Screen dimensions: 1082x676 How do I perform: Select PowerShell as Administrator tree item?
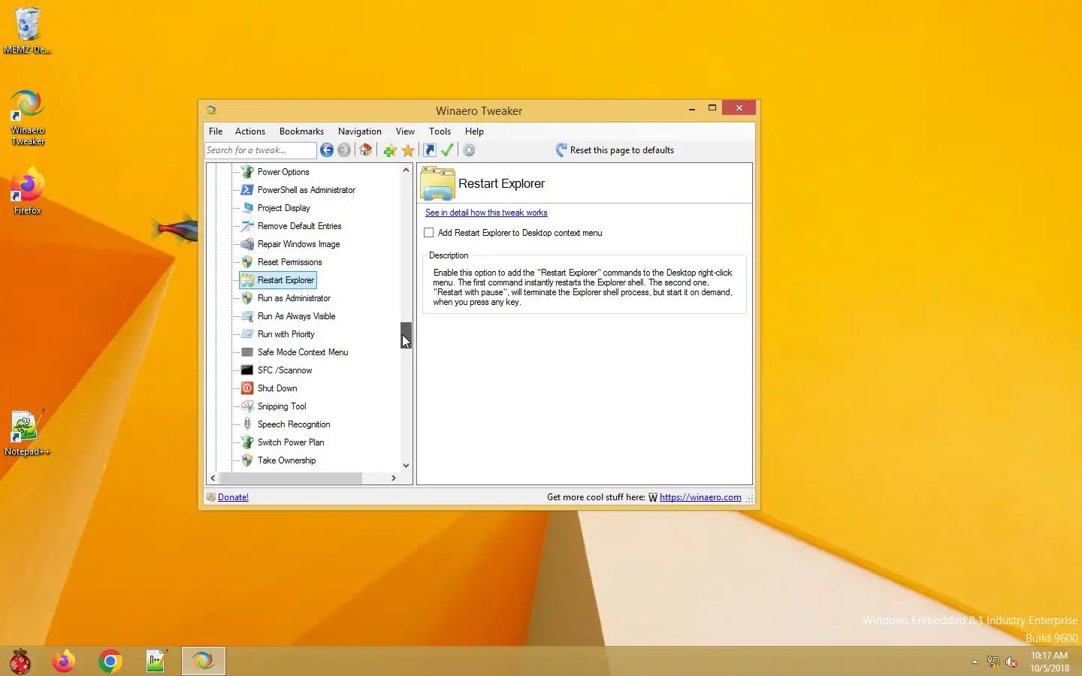pos(307,190)
